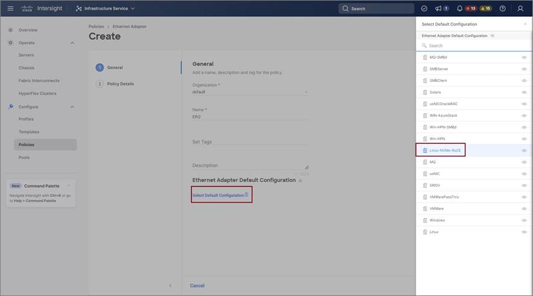Open the notifications bell icon
Viewport: 533px width, 296px height.
[460, 8]
